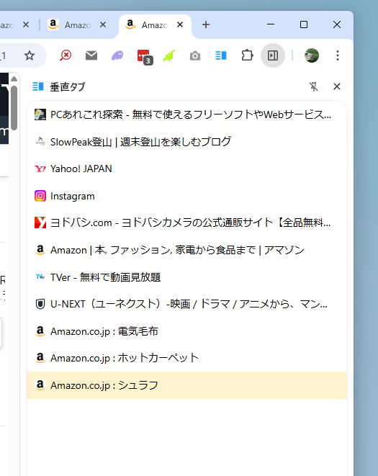Click the purple ghost extension icon
The image size is (378, 476).
pyautogui.click(x=117, y=55)
